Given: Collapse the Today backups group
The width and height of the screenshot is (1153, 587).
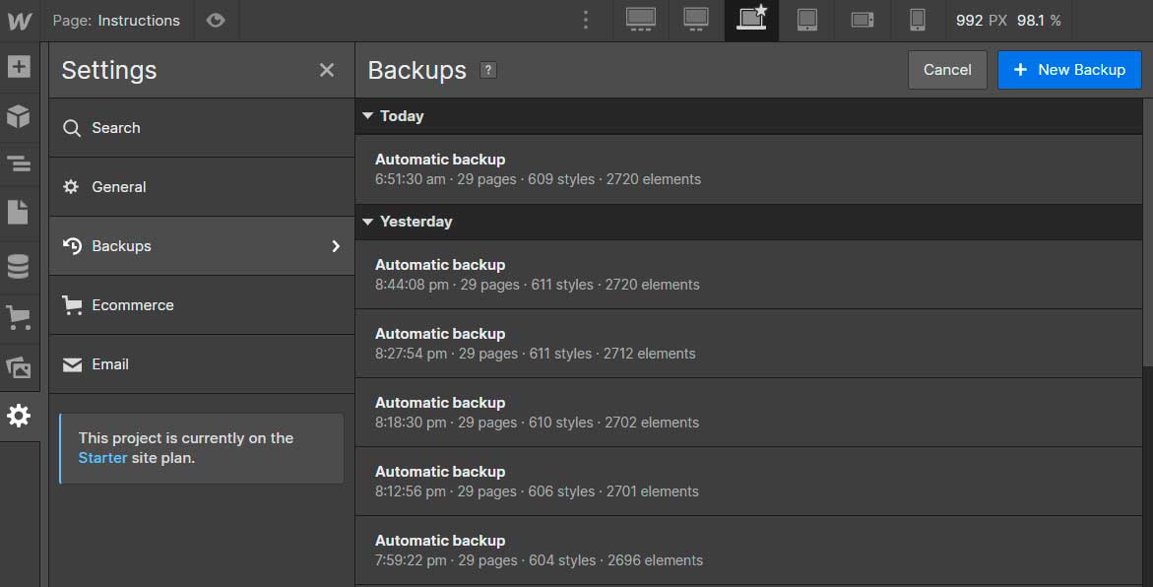Looking at the screenshot, I should pyautogui.click(x=368, y=116).
